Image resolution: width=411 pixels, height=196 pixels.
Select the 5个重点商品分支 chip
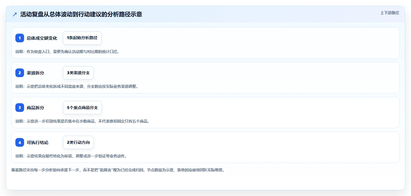pyautogui.click(x=82, y=108)
